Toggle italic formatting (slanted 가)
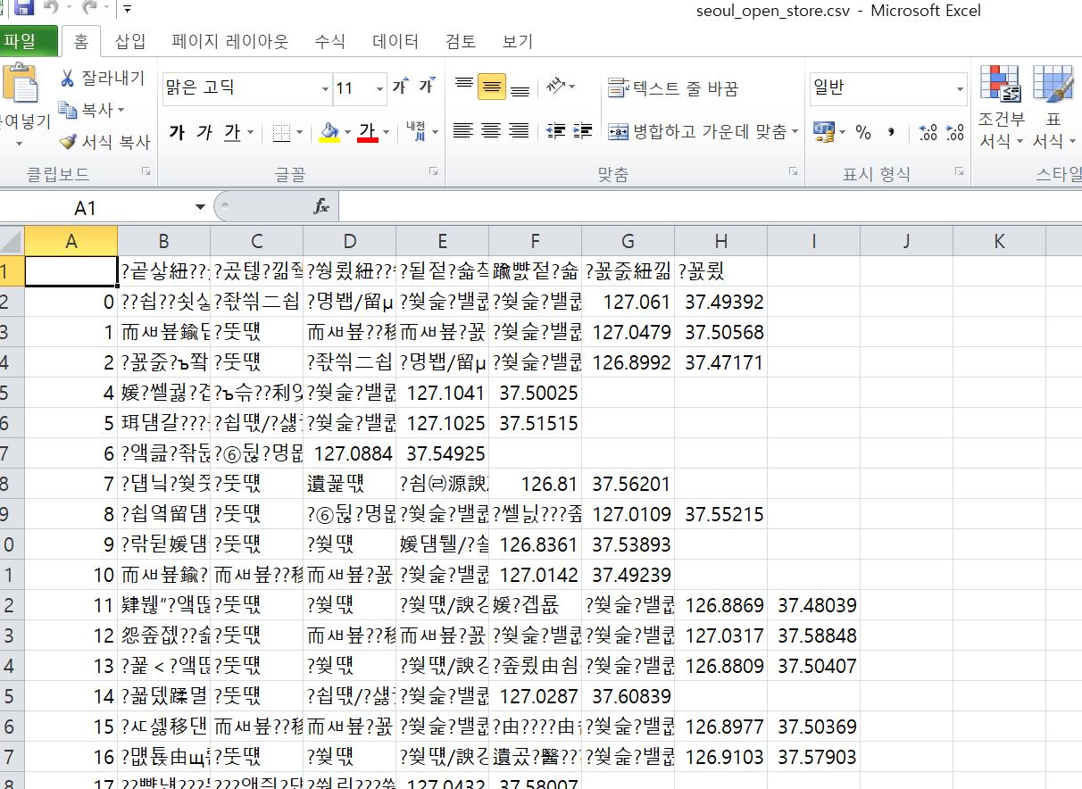The width and height of the screenshot is (1082, 789). 204,132
